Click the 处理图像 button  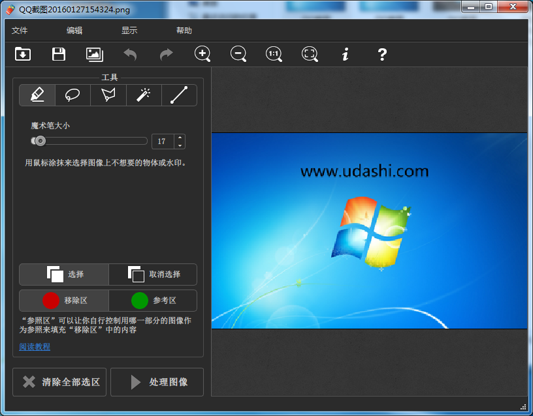tap(157, 382)
